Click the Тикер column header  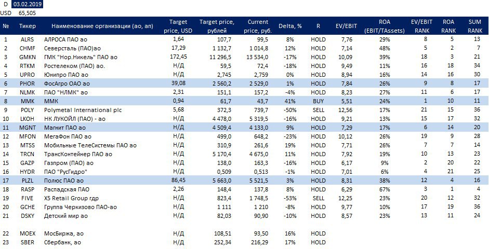[28, 26]
